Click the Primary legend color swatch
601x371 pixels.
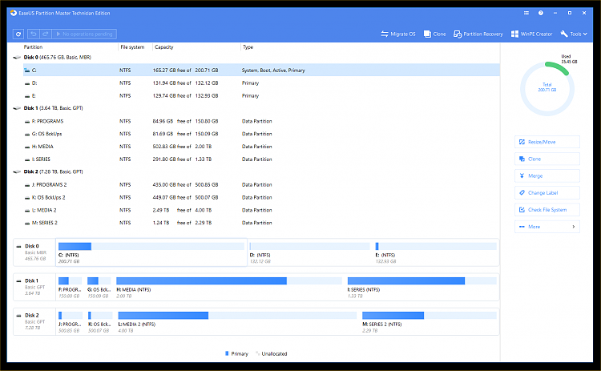(x=227, y=353)
